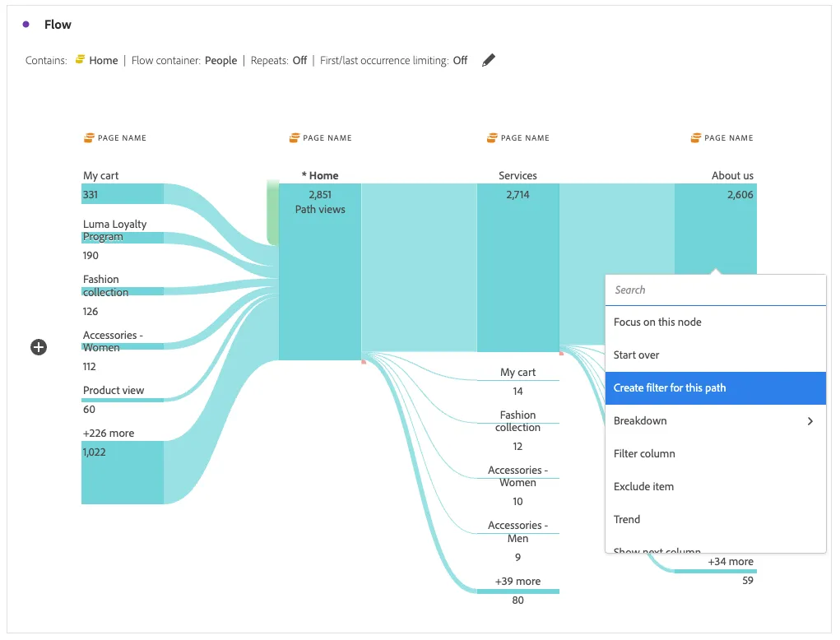Click the purple dot beside Flow title
Screen dimensions: 840x640
[26, 24]
